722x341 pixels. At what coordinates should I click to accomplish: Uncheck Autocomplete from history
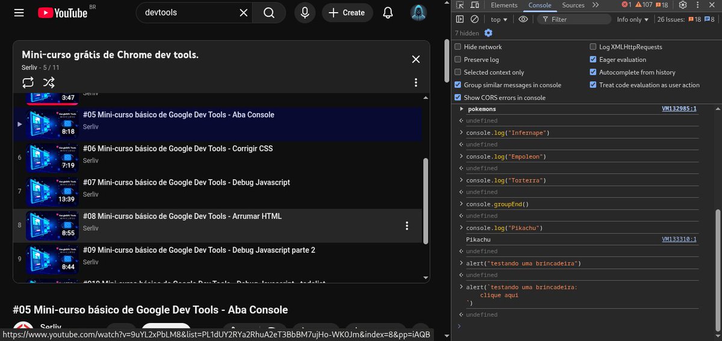click(x=593, y=72)
